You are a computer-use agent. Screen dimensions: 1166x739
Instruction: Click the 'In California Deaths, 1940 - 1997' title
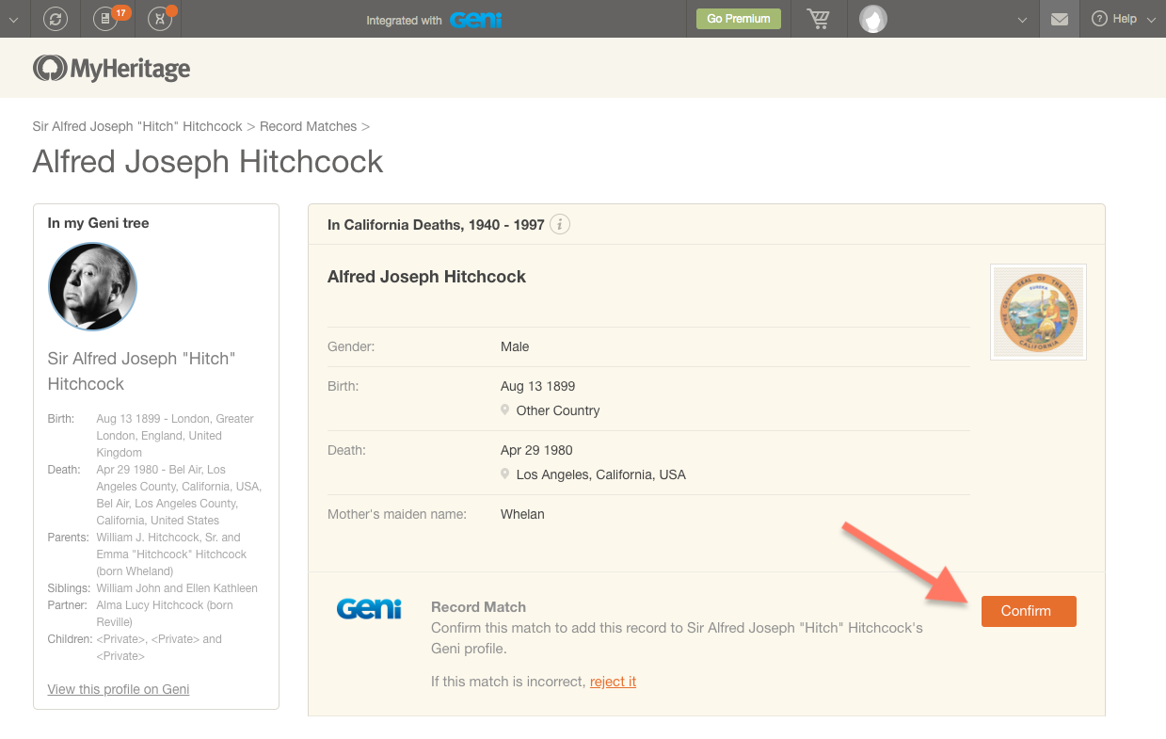click(436, 225)
